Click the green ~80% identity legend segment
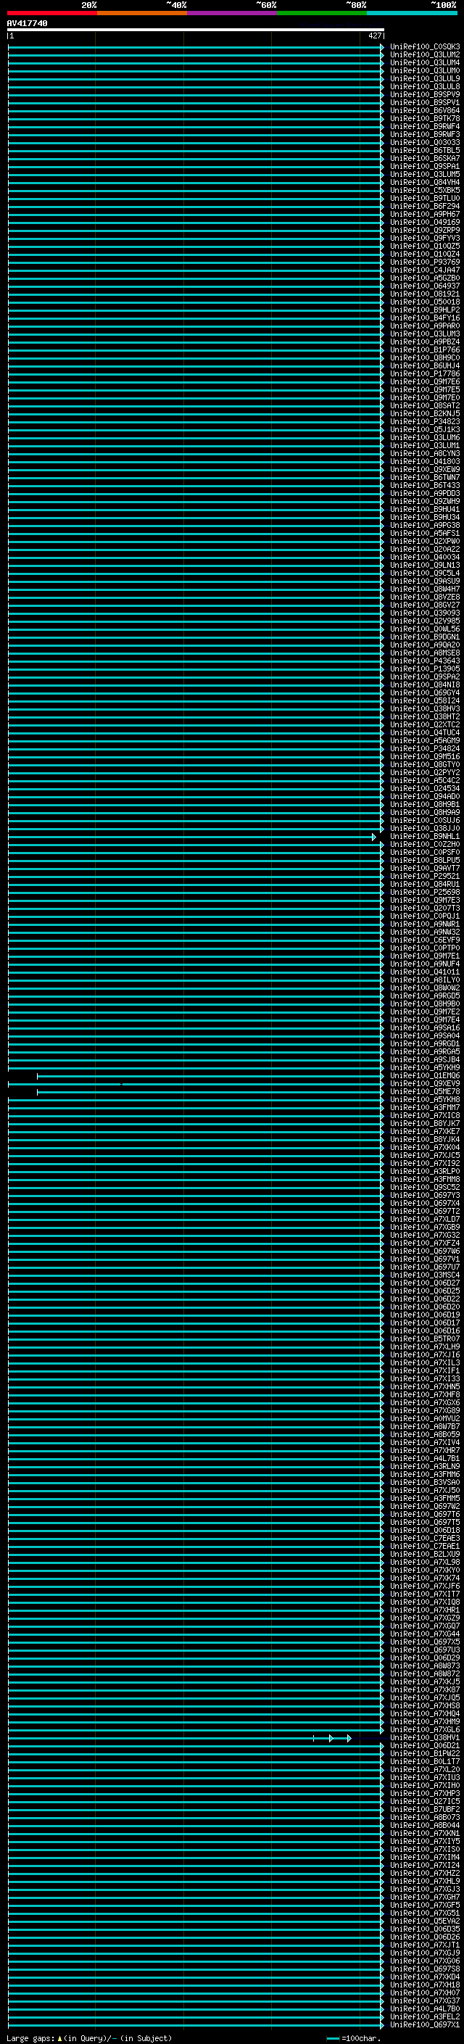 coord(322,13)
